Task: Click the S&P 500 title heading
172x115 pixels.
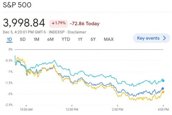Action: click(x=17, y=5)
